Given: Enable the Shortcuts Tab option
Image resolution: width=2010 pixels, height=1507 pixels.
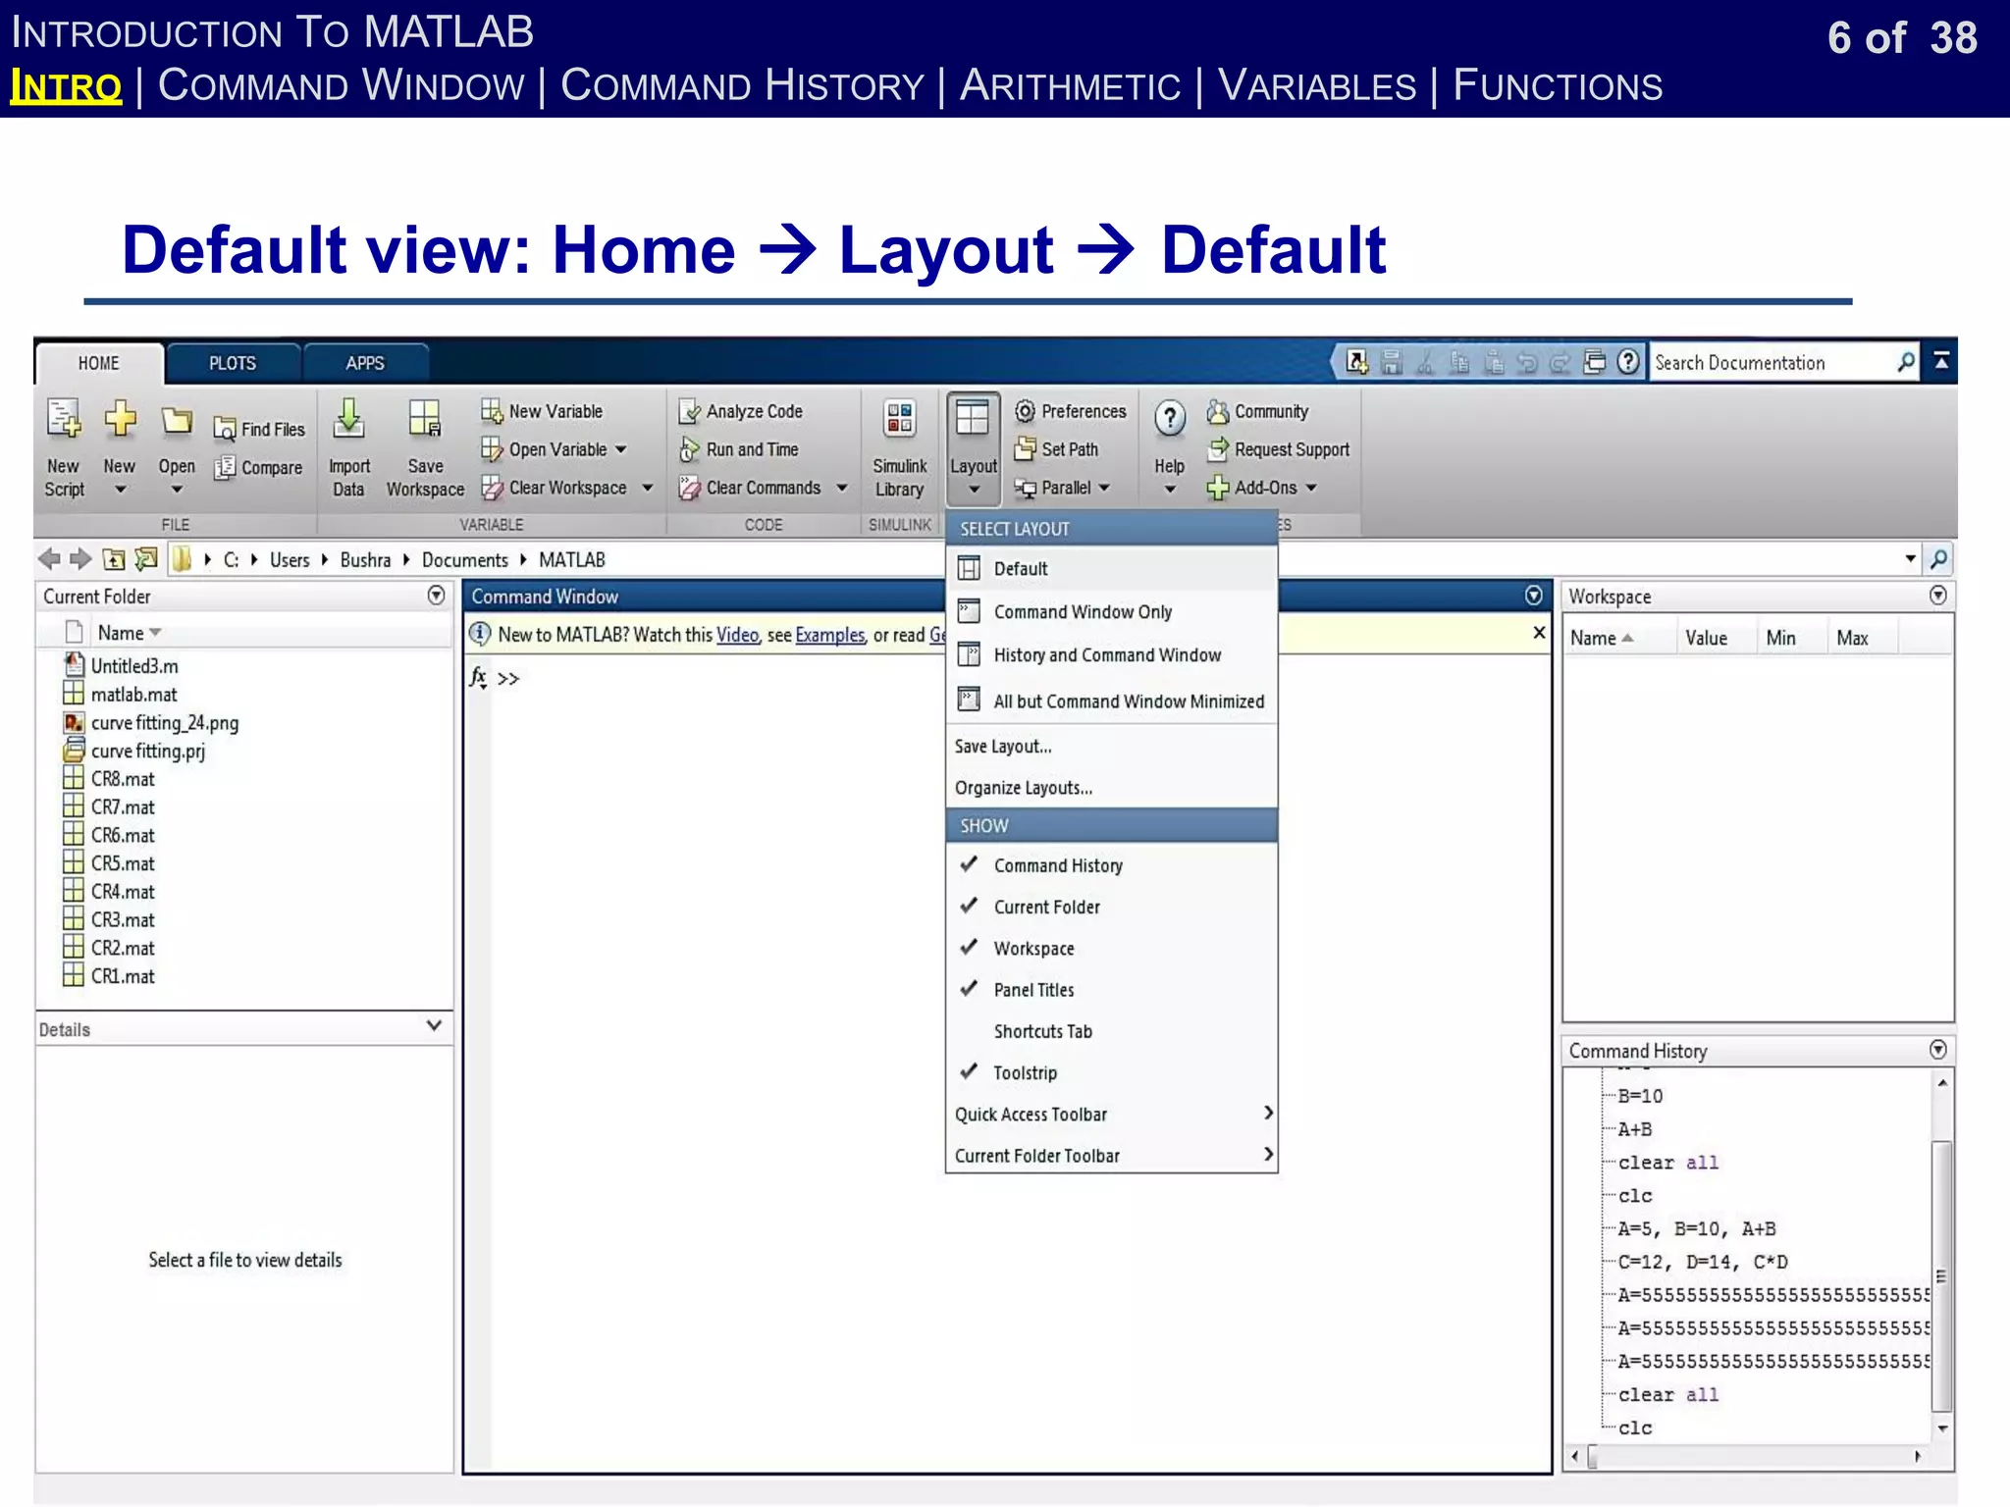Looking at the screenshot, I should pos(1042,1031).
